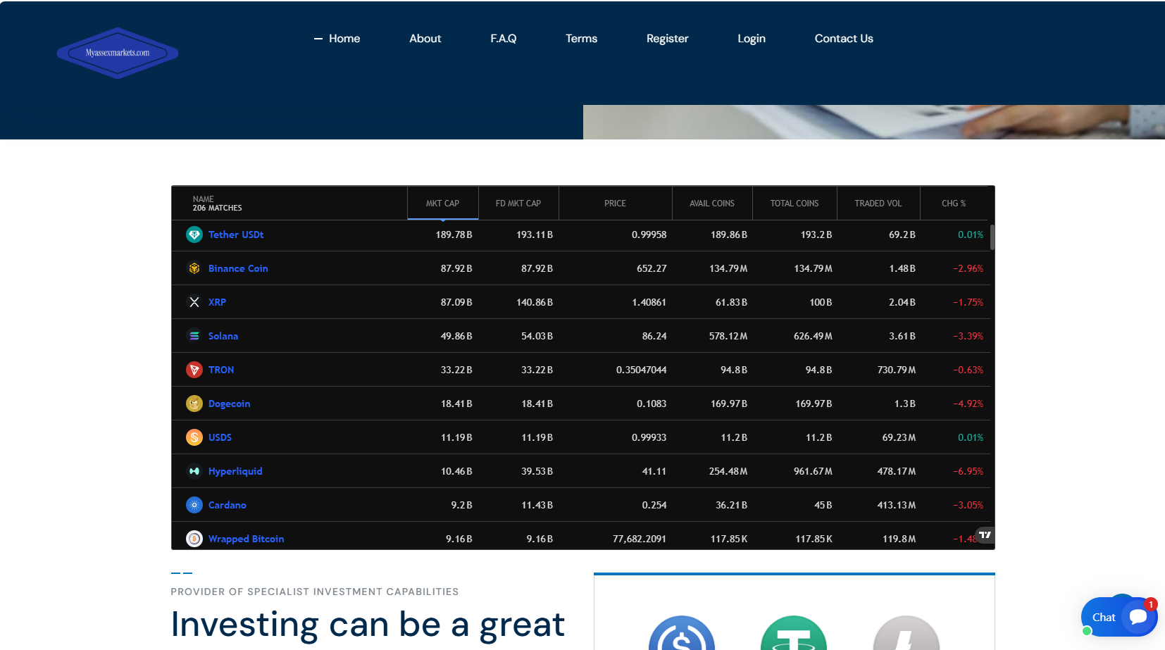Click the crypto table vertical scrollbar thumb

click(992, 237)
